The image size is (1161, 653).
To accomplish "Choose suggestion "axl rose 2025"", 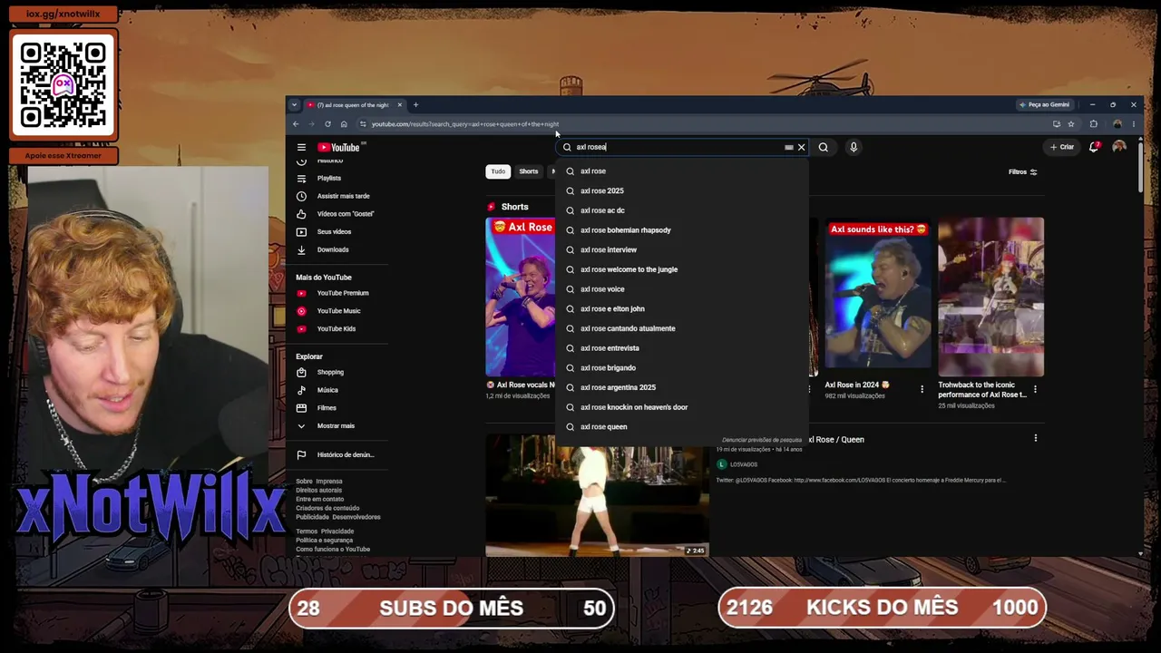I will point(681,190).
